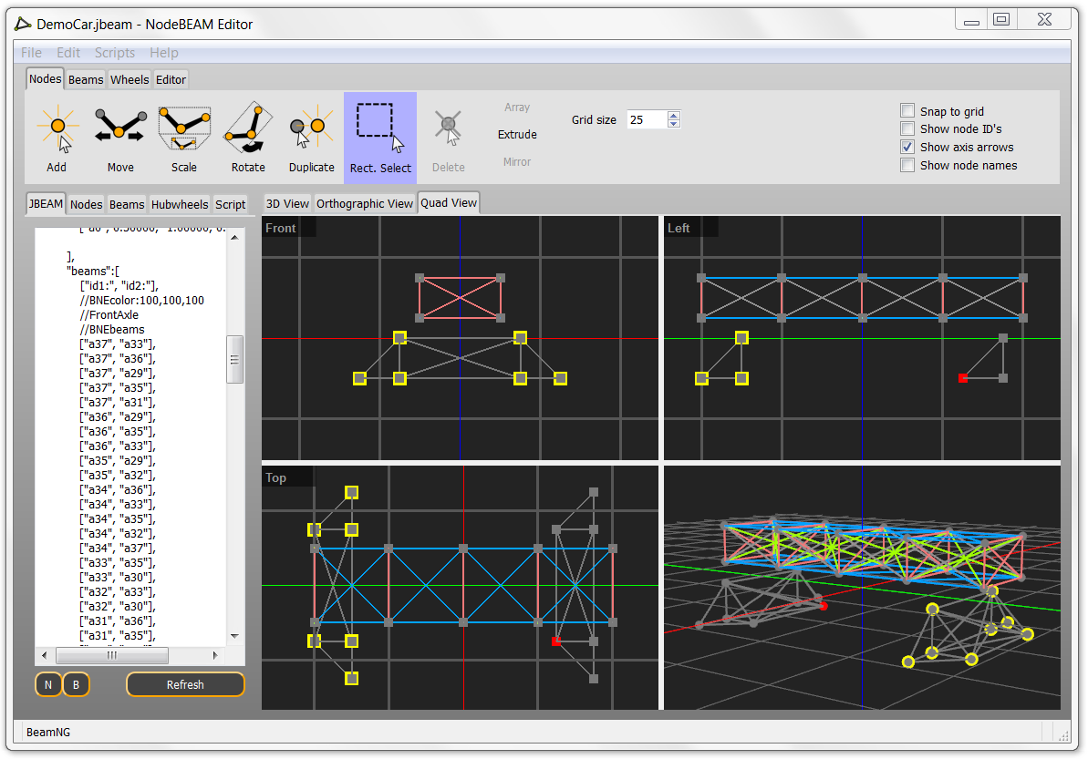Open the Script side panel tab
Image resolution: width=1088 pixels, height=759 pixels.
pyautogui.click(x=231, y=204)
